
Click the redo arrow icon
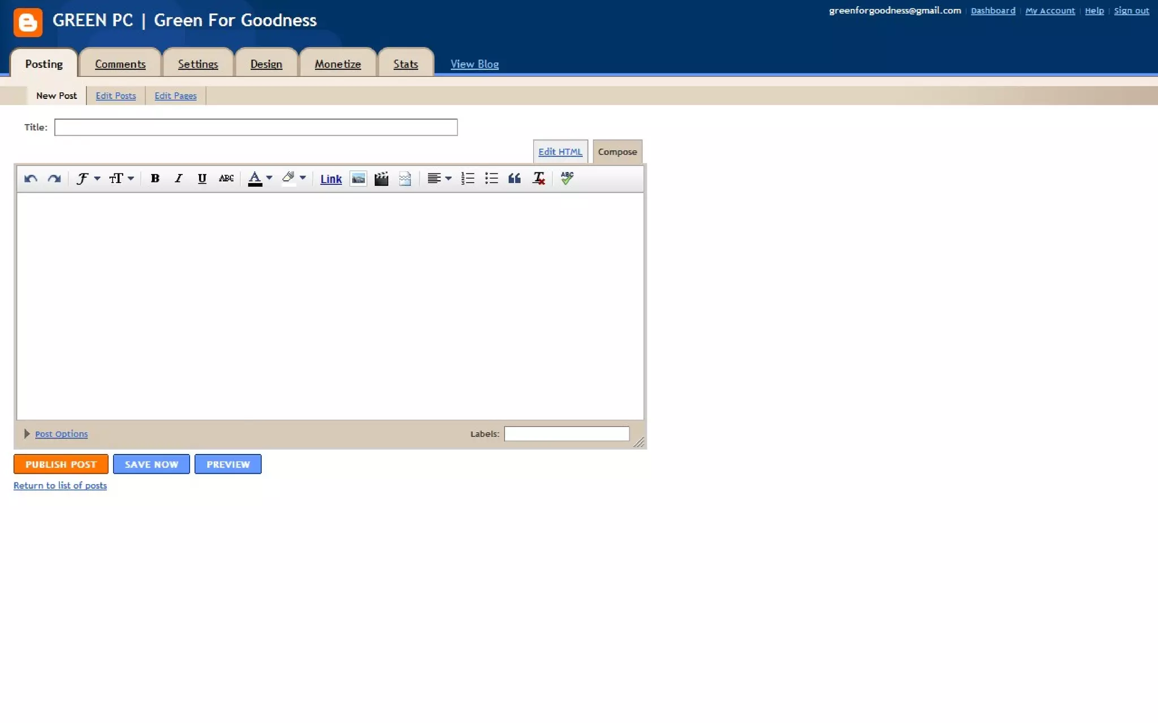tap(54, 178)
